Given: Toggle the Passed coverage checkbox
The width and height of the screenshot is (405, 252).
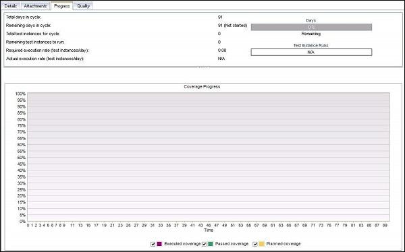Looking at the screenshot, I should [204, 244].
